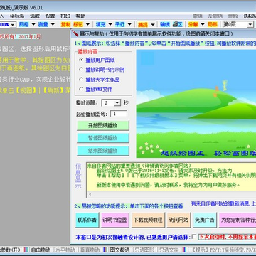Screen dimensions: 256x256
Task: Click the 局部 local toolbar button
Action: click(212, 24)
